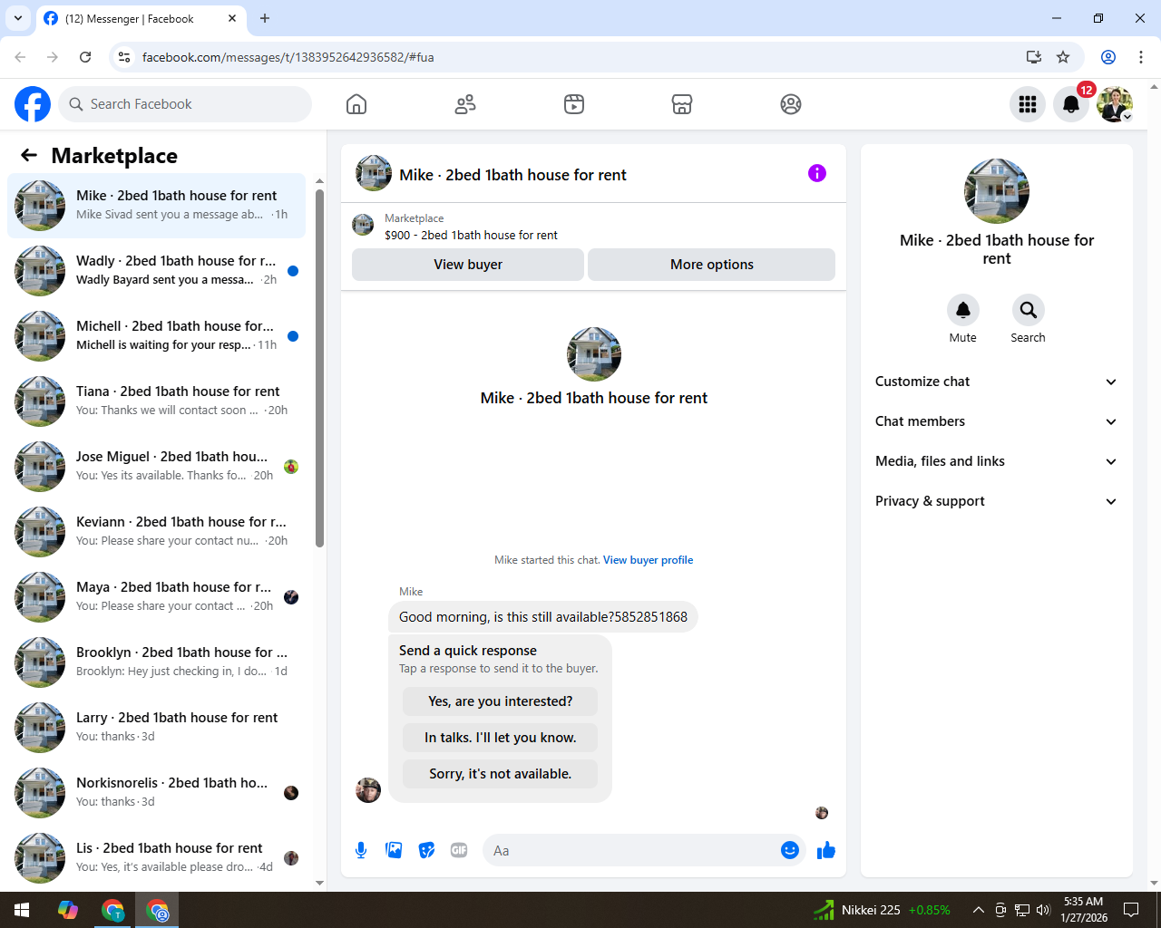Image resolution: width=1161 pixels, height=928 pixels.
Task: Expand the Customize chat section
Action: 996,382
